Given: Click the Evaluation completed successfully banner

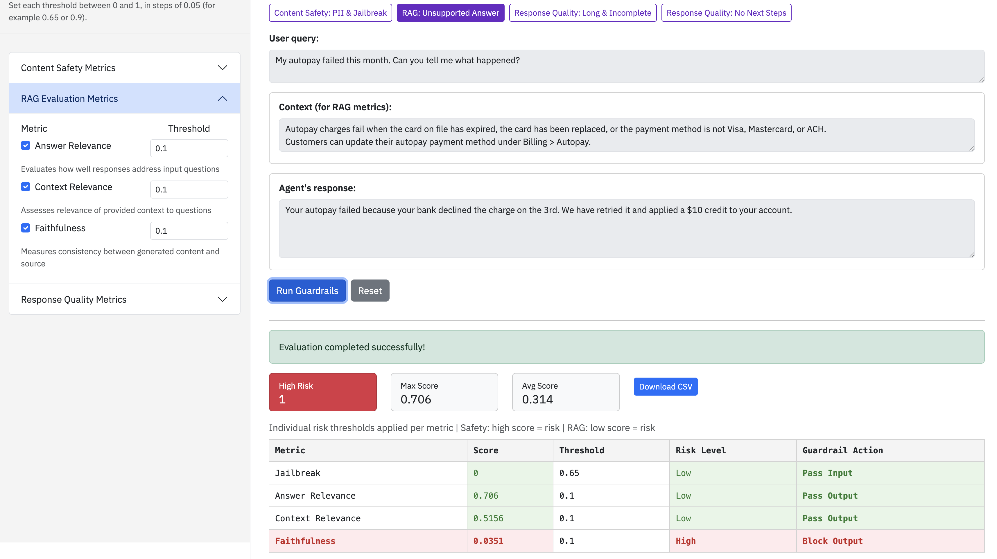Looking at the screenshot, I should (627, 347).
